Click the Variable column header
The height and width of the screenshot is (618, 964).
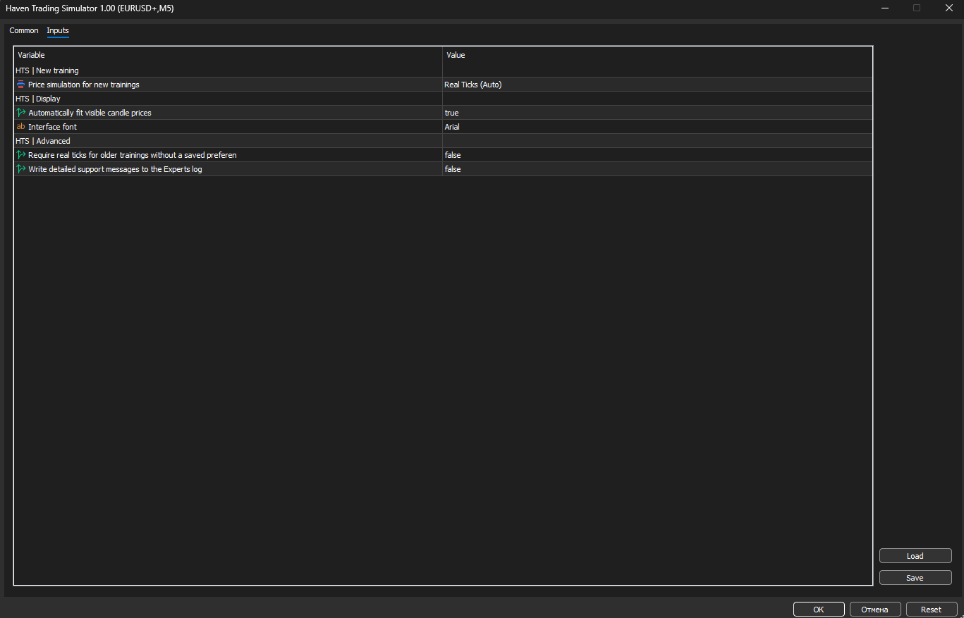[x=228, y=55]
